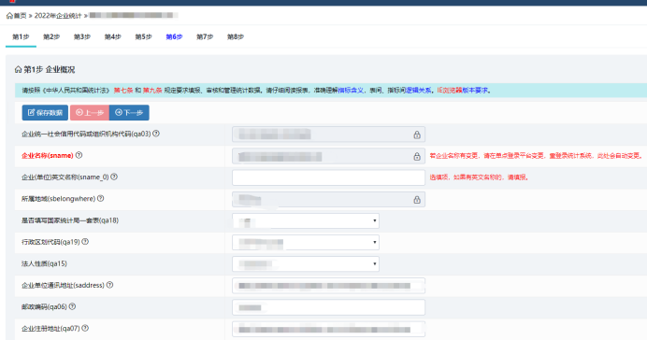Click the 是否填写国家统计局一套表(qa18) label

[70, 220]
